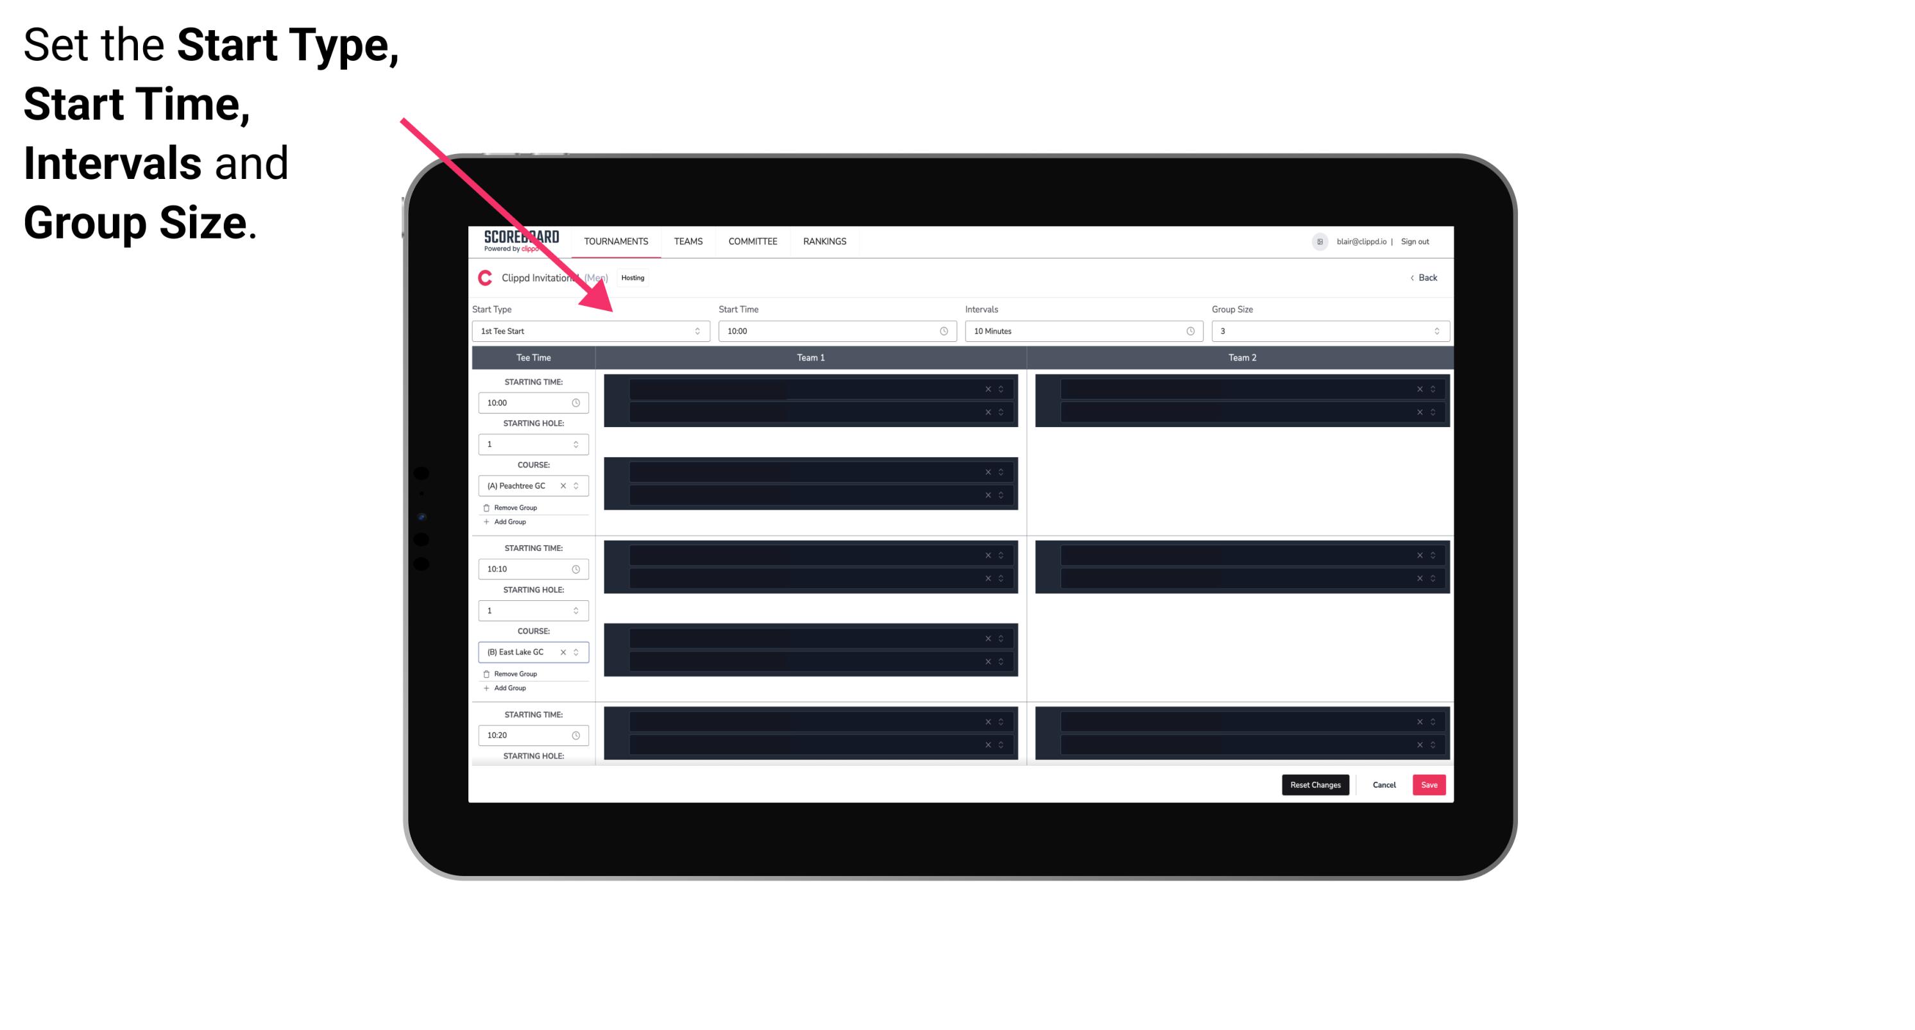This screenshot has height=1030, width=1915.
Task: Click the TOURNAMENTS tab
Action: [617, 241]
